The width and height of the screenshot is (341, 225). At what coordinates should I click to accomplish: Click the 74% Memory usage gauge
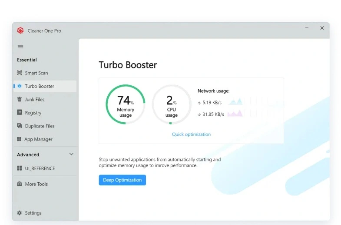(x=126, y=104)
